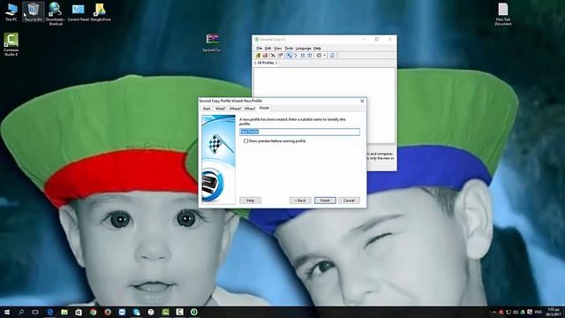Open the Windows Start menu
The width and height of the screenshot is (565, 318).
click(x=7, y=312)
